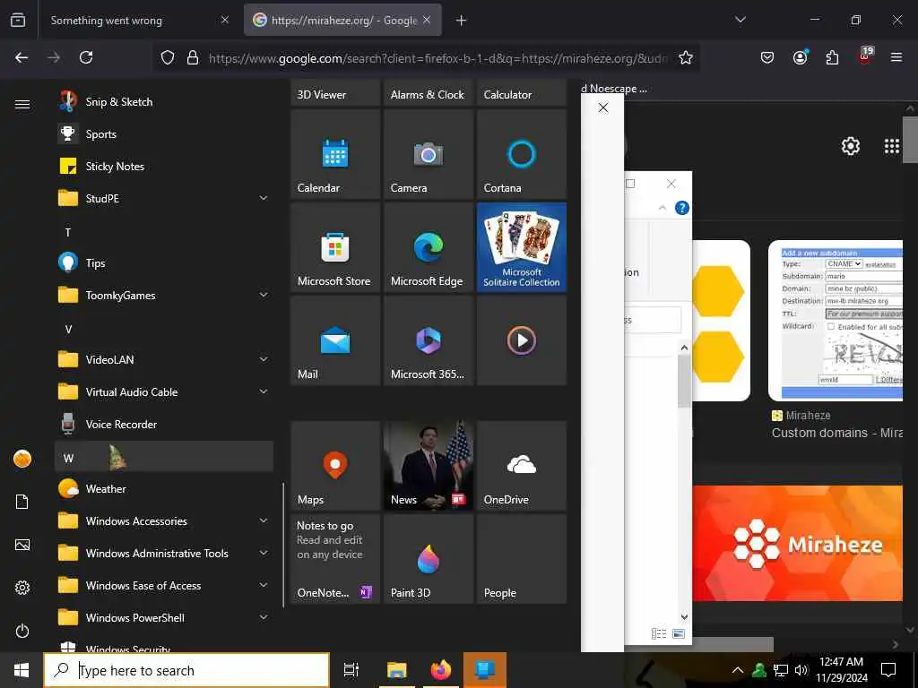Screen dimensions: 918x688
Task: Open the People tile
Action: click(521, 559)
